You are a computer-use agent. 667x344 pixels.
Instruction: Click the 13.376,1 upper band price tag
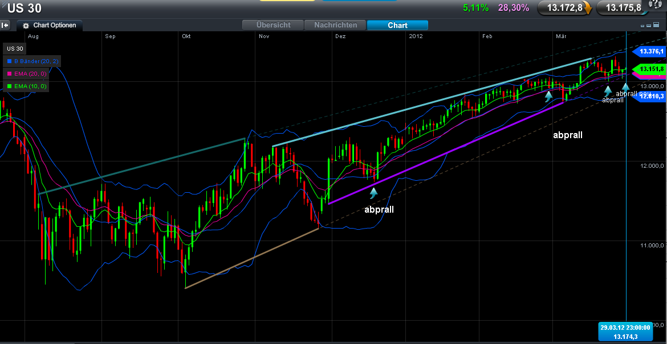click(648, 52)
